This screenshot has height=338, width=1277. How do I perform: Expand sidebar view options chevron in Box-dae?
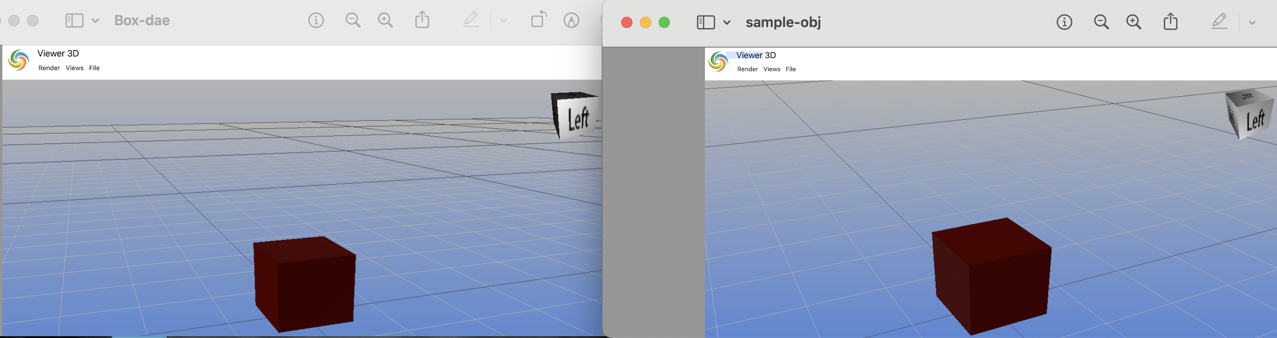pyautogui.click(x=96, y=21)
